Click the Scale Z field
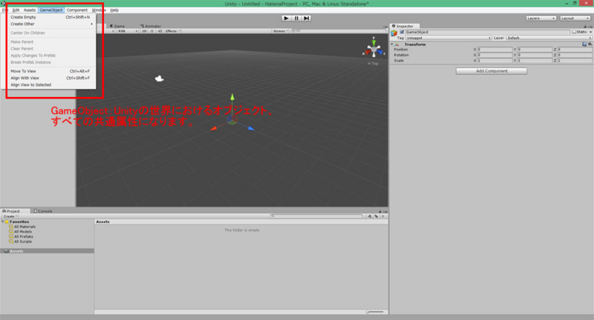Screen dimensions: 594x320 (x=574, y=61)
